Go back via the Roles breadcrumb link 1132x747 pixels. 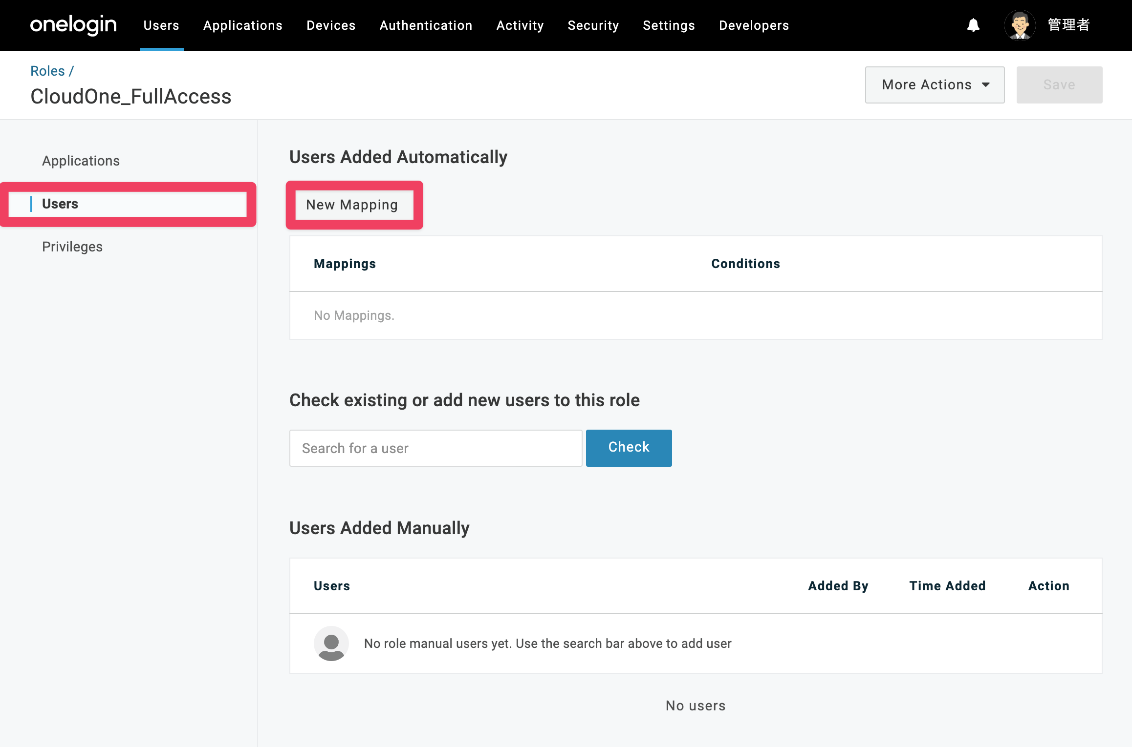47,71
